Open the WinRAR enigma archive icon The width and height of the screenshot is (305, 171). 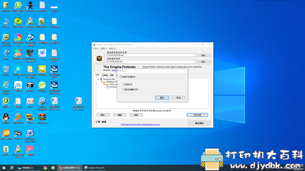(42, 119)
